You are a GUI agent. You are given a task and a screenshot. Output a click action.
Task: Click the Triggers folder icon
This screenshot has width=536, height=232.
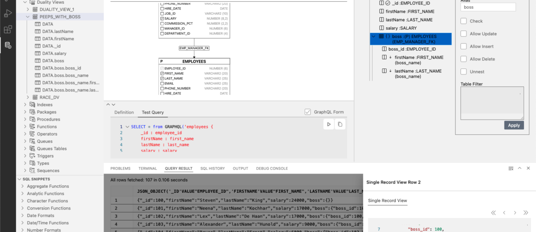[x=33, y=156]
